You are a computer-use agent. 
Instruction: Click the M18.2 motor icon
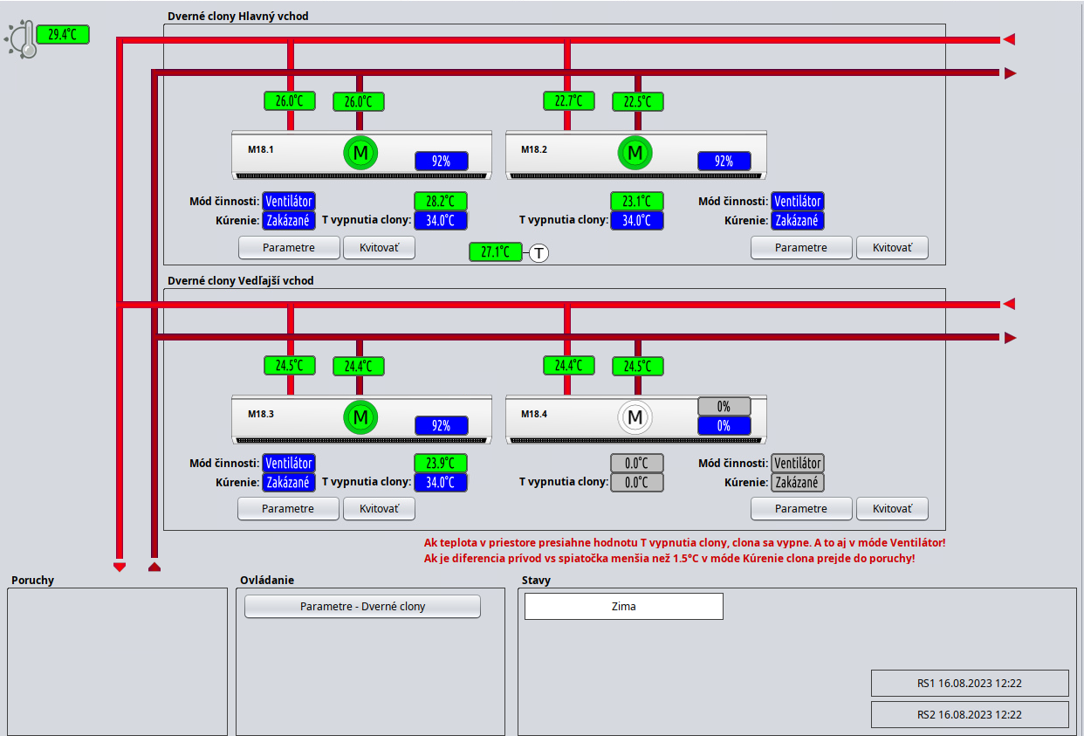pyautogui.click(x=635, y=154)
